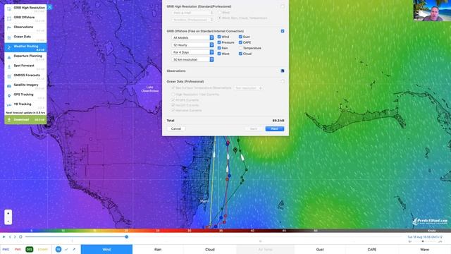This screenshot has width=451, height=254.
Task: Open the For 4 Days duration dropdown
Action: click(x=192, y=52)
